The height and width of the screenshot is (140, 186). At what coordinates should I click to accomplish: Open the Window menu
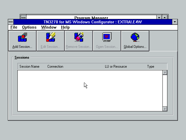tap(49, 27)
